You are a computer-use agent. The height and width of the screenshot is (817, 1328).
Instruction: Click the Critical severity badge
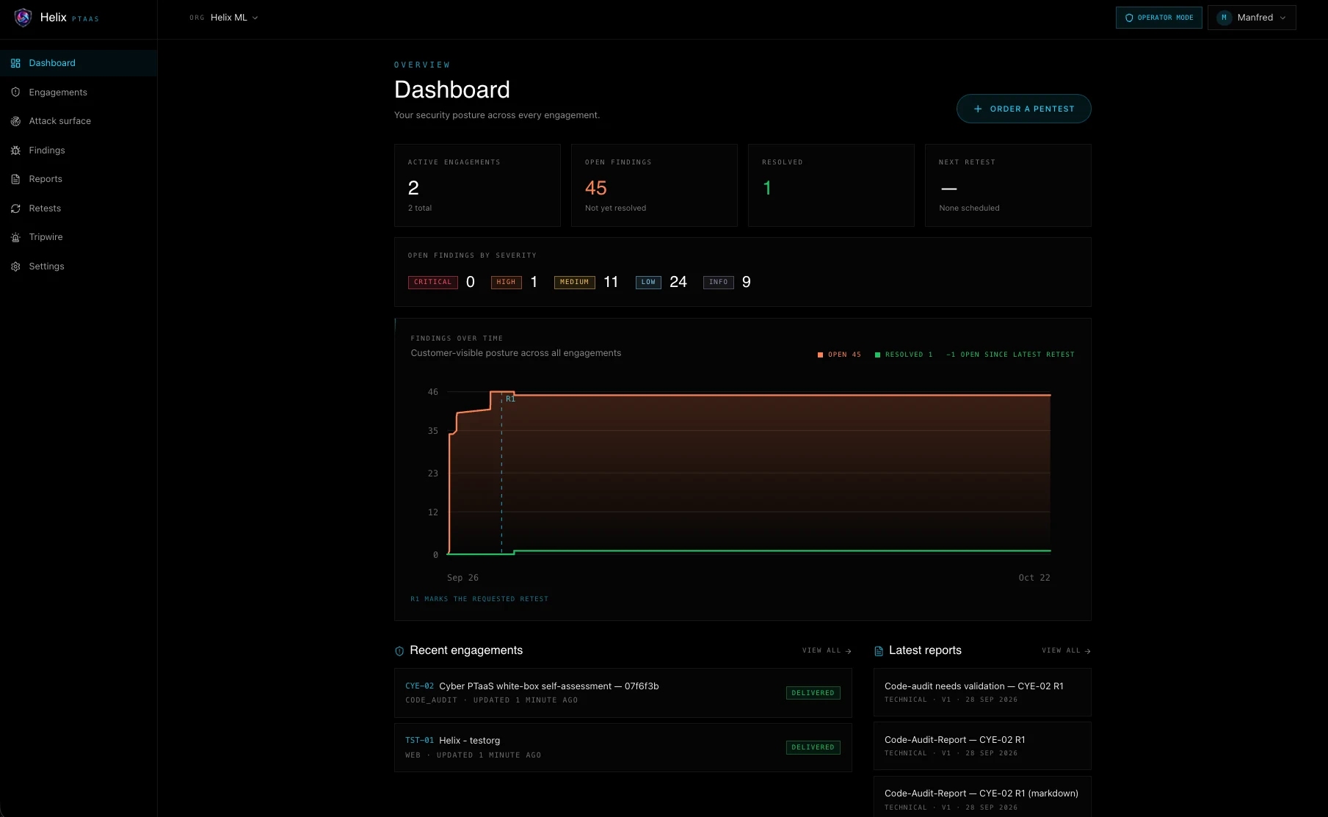click(x=432, y=283)
